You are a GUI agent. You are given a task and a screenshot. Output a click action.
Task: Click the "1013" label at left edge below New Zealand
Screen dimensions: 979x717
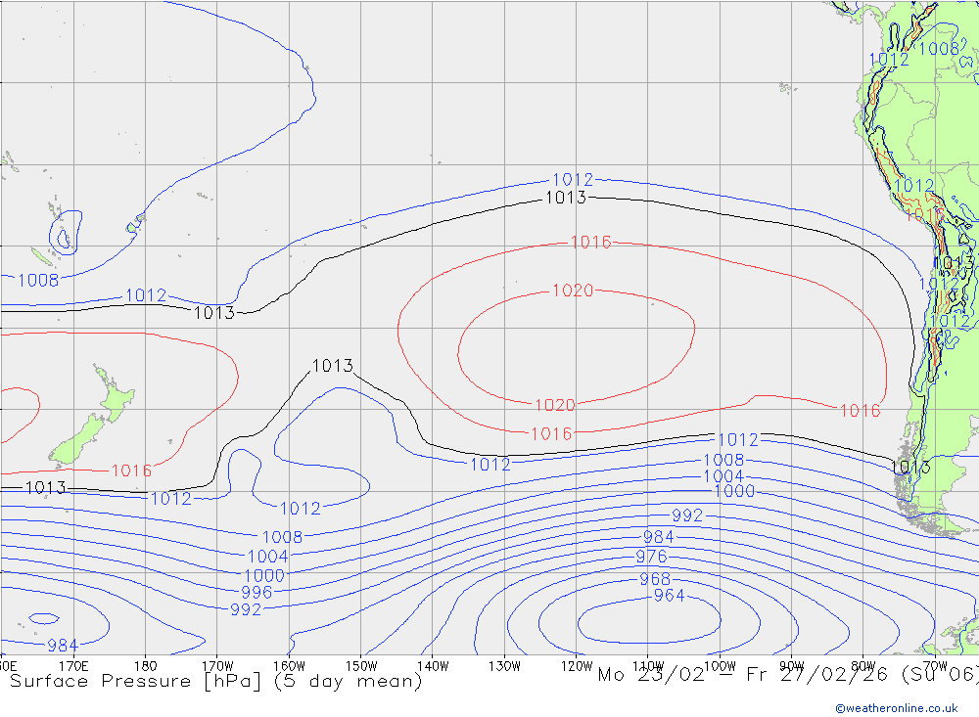click(46, 488)
